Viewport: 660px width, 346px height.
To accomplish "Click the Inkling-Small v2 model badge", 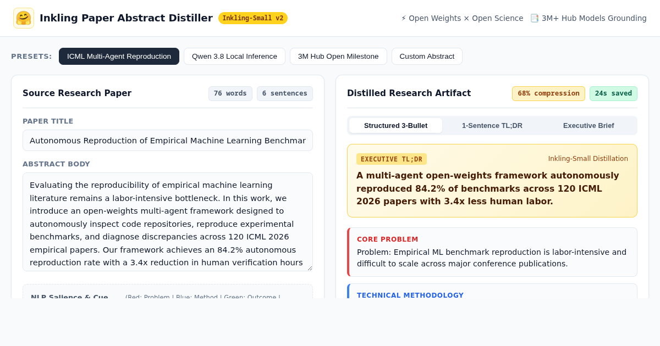I will pyautogui.click(x=253, y=18).
